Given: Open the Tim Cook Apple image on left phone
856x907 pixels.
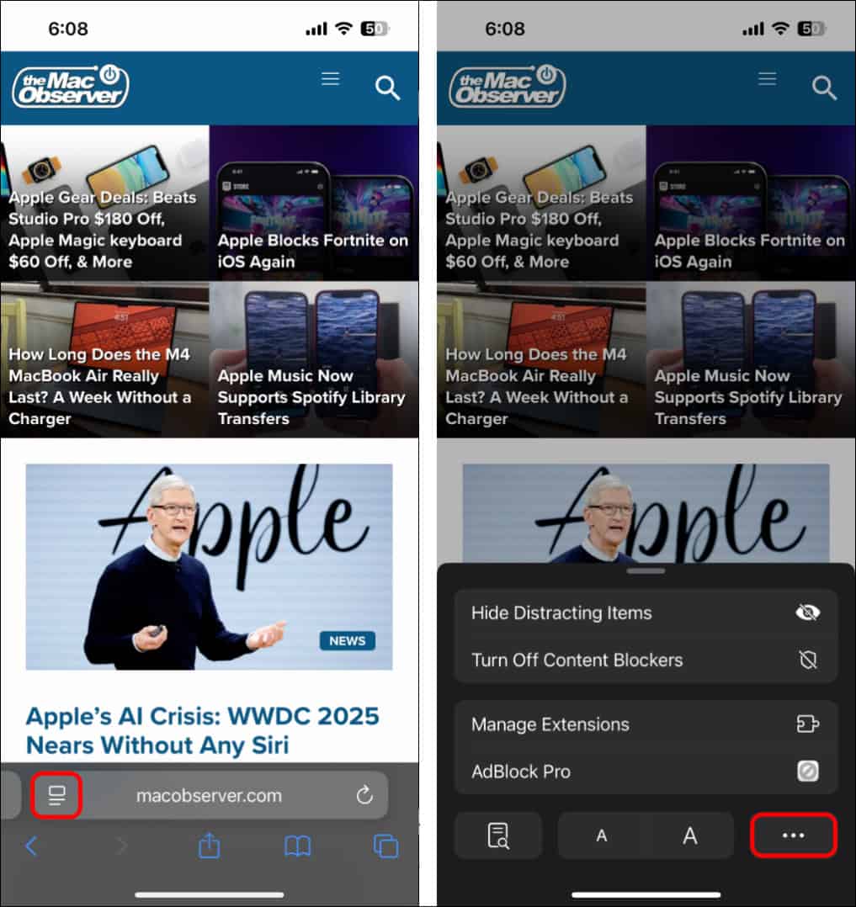Looking at the screenshot, I should point(209,567).
